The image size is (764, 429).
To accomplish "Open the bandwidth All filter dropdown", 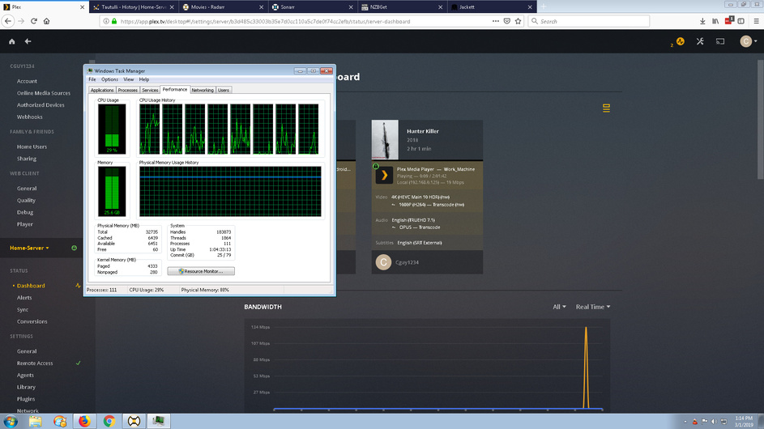I will coord(560,307).
